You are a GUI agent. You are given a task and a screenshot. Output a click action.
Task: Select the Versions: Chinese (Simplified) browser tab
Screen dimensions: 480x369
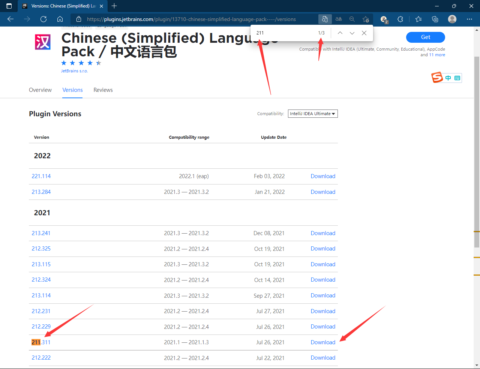(63, 6)
